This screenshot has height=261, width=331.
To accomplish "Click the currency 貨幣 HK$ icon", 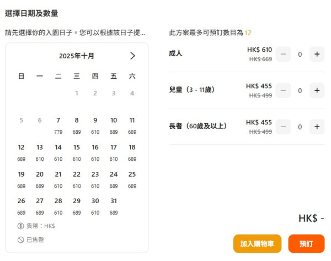I will point(20,226).
